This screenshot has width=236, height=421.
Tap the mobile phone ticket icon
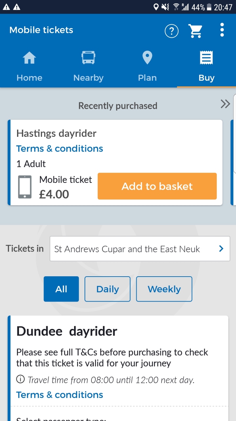pos(25,187)
